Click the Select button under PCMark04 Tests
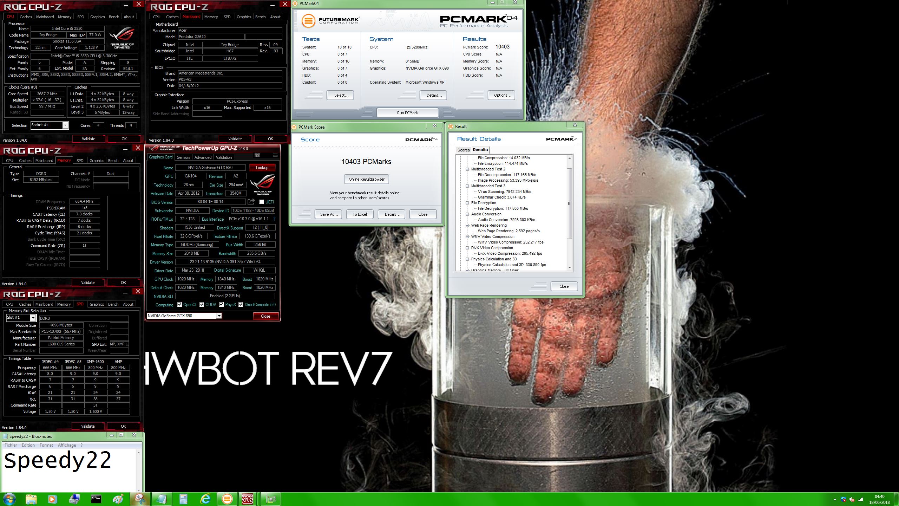The width and height of the screenshot is (899, 506). (x=340, y=95)
